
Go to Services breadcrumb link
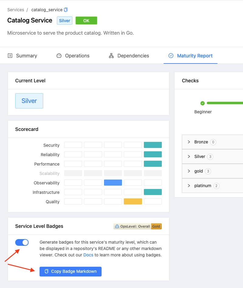16,10
